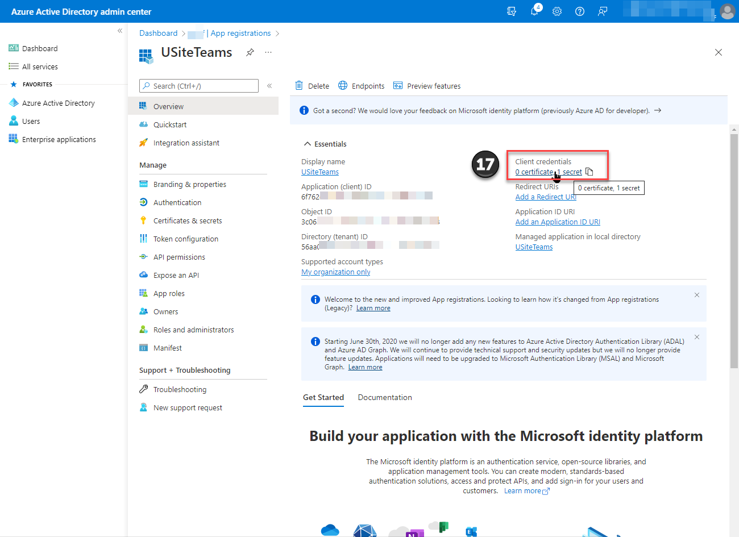
Task: Dismiss the ADAL deprecation banner
Action: (697, 337)
